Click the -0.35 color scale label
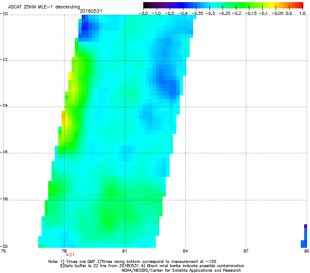 [x=197, y=13]
